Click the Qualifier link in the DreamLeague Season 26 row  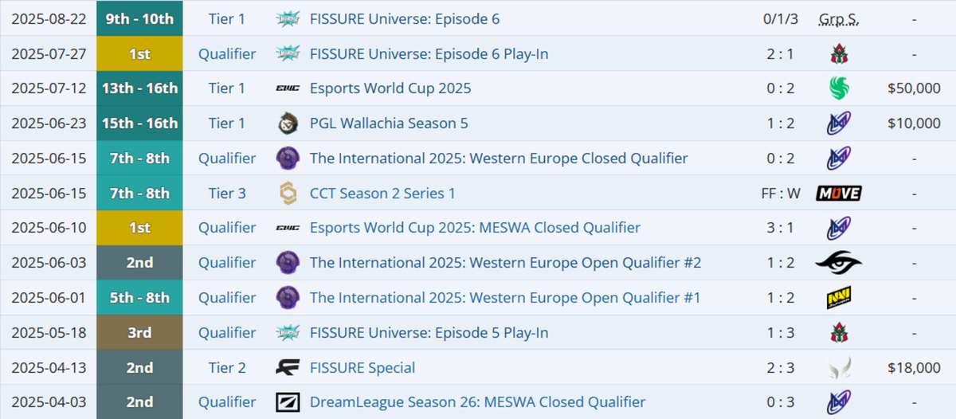pos(227,402)
